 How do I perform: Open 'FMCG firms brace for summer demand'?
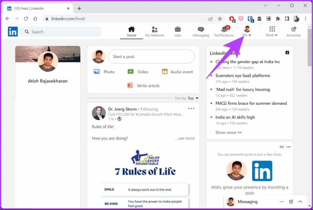tap(251, 103)
